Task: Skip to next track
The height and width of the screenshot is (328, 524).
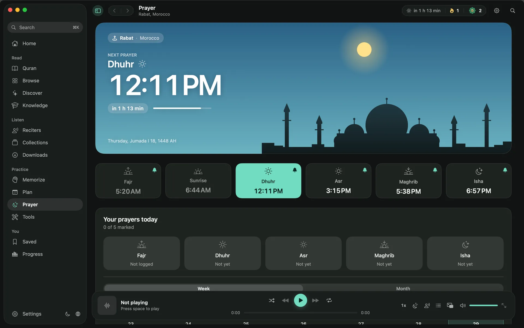Action: pyautogui.click(x=315, y=300)
